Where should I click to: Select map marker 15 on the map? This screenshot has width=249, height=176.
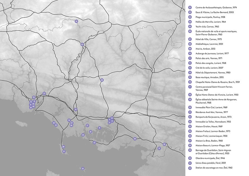coord(99,128)
